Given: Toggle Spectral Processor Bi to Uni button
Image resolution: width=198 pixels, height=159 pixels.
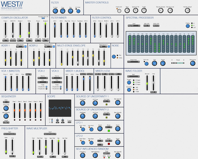Looking at the screenshot, I should tap(146, 64).
